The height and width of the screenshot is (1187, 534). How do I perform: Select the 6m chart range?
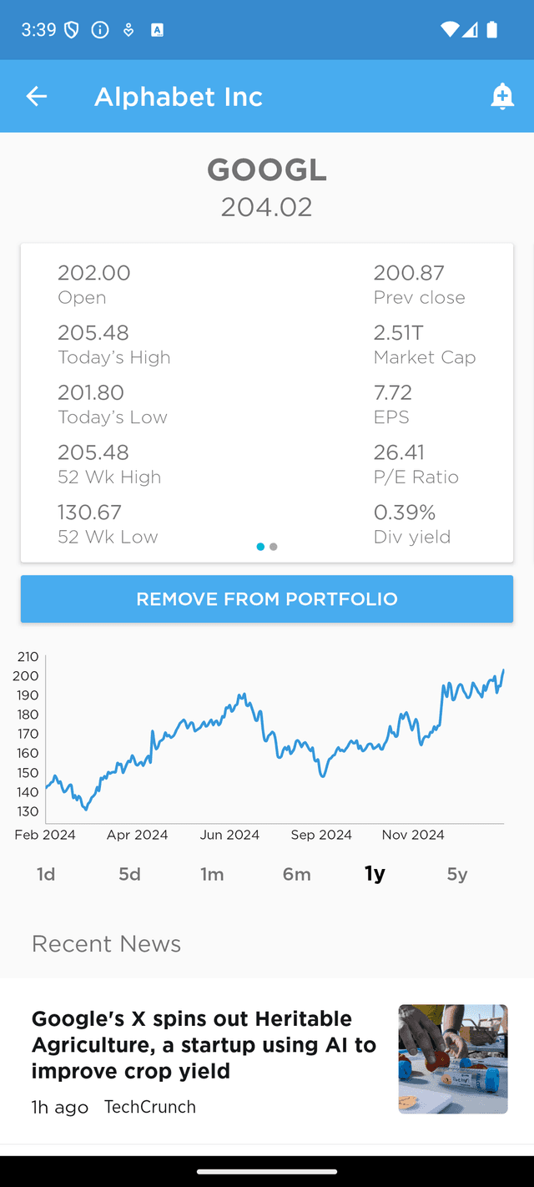(x=297, y=873)
